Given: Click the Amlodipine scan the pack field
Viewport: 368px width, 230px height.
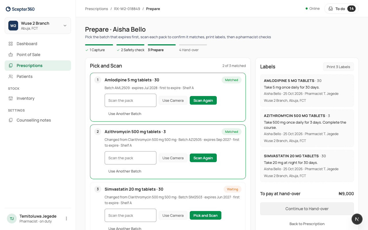Looking at the screenshot, I should point(131,100).
